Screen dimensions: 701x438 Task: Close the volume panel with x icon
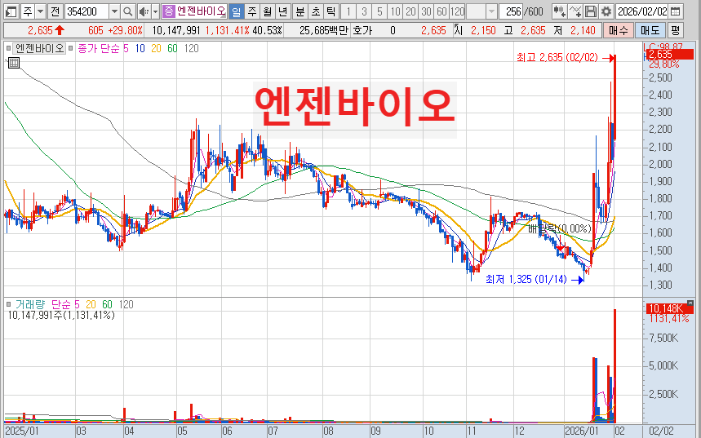(x=690, y=303)
